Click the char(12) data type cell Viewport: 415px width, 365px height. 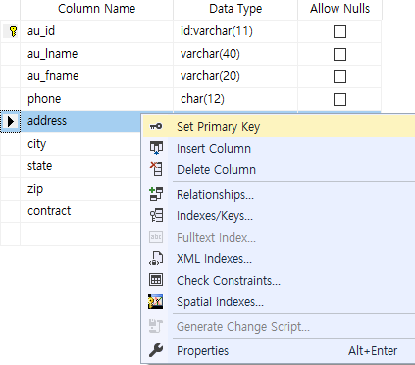click(x=235, y=99)
